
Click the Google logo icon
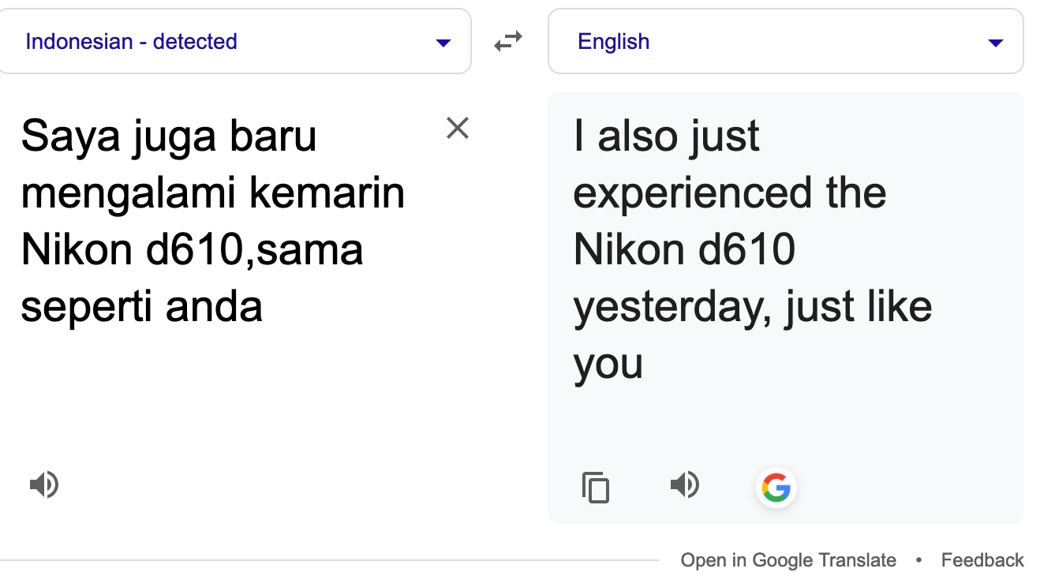click(776, 488)
